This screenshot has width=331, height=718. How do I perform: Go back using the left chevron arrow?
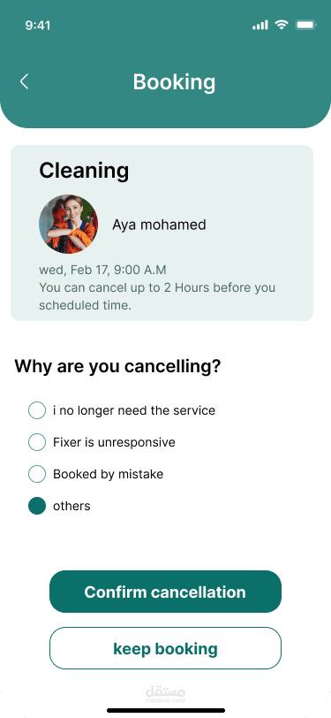tap(24, 81)
